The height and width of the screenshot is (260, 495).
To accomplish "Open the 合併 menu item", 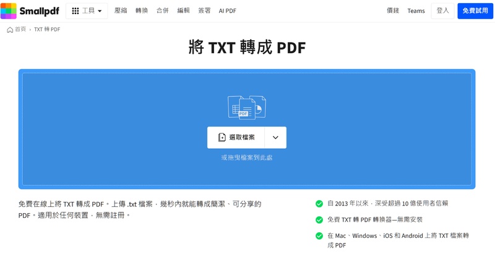I will (163, 10).
